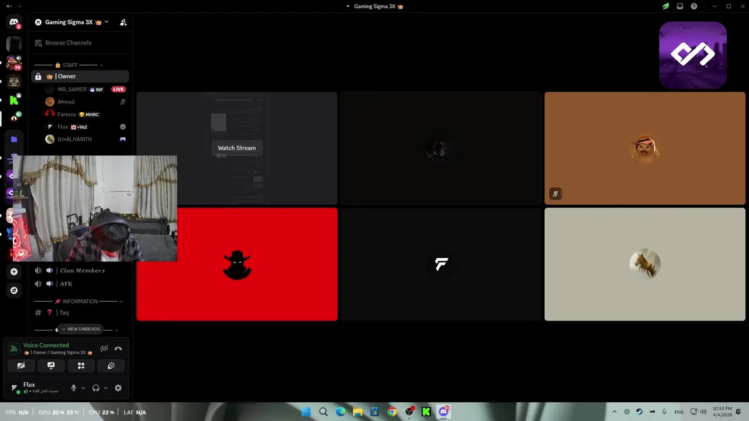Open the game controller server icon
This screenshot has width=749, height=421.
(x=14, y=82)
